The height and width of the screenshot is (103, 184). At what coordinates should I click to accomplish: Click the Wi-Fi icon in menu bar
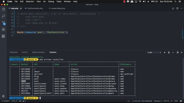(x=140, y=1)
